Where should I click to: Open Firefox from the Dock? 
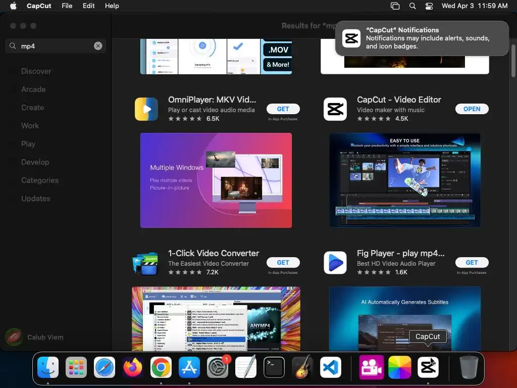pyautogui.click(x=133, y=367)
